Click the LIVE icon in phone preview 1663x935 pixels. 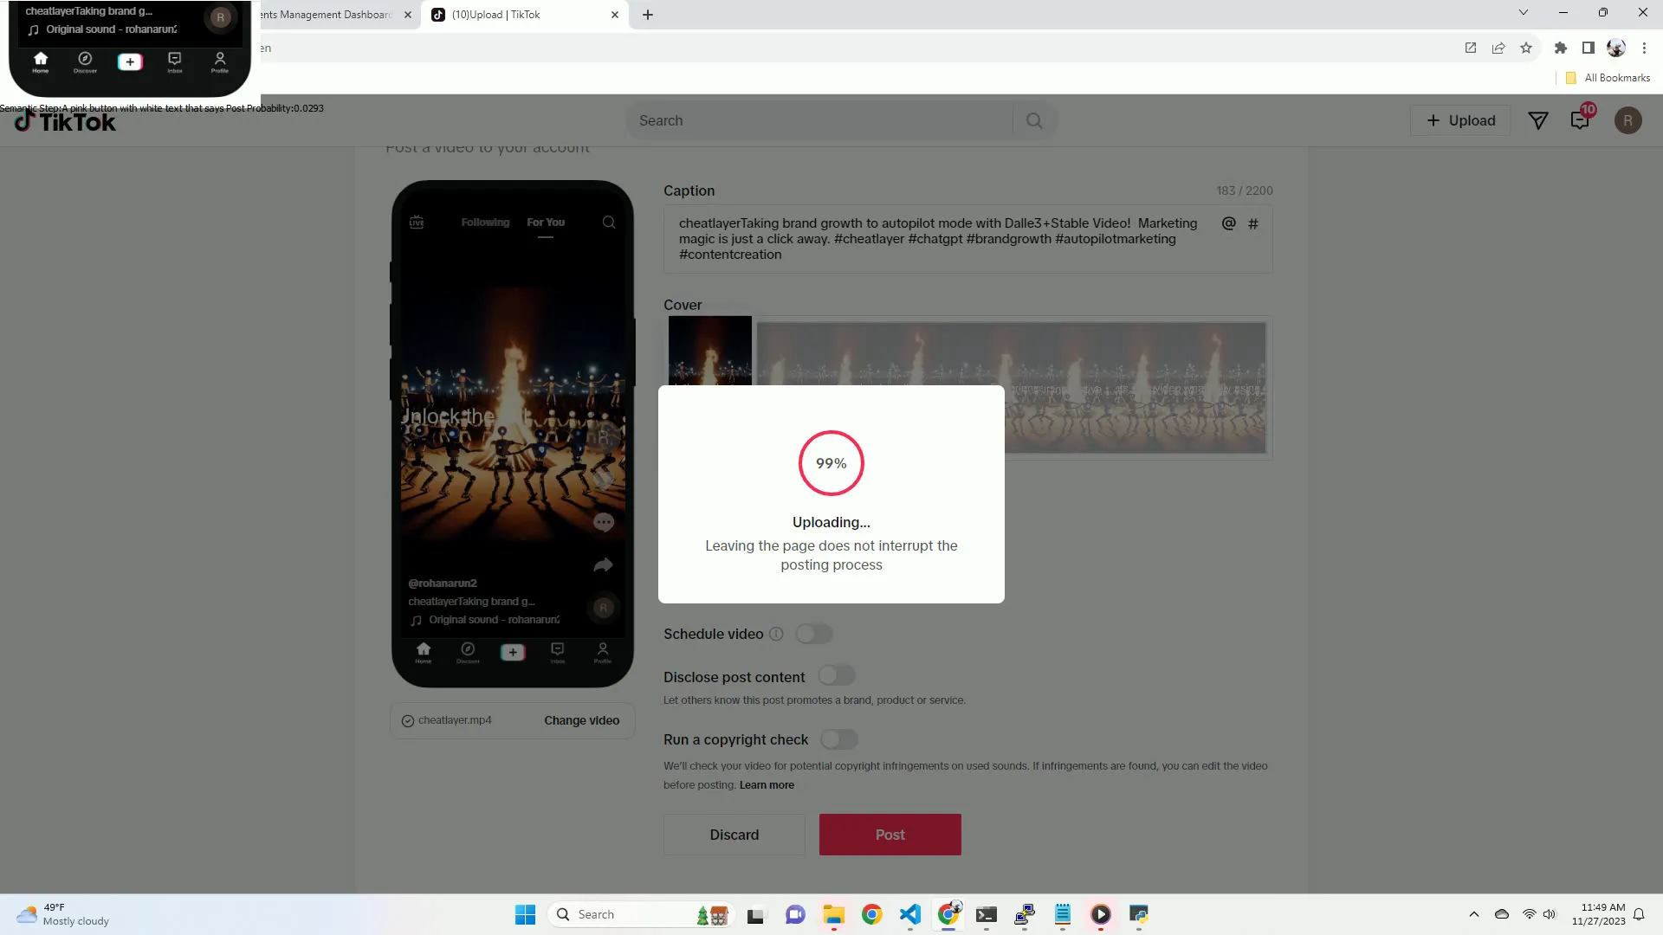pos(417,222)
